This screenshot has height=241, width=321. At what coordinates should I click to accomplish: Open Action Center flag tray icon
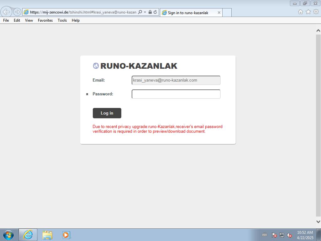coord(274,235)
